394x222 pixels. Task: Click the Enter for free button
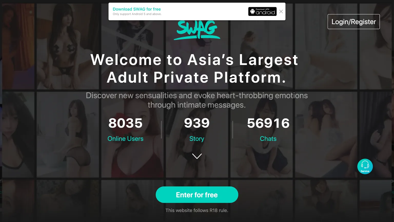(197, 195)
